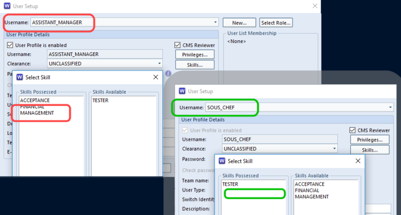Close the Select Skill dialog above the SOUS_CHEF window
The image size is (401, 215).
point(155,77)
